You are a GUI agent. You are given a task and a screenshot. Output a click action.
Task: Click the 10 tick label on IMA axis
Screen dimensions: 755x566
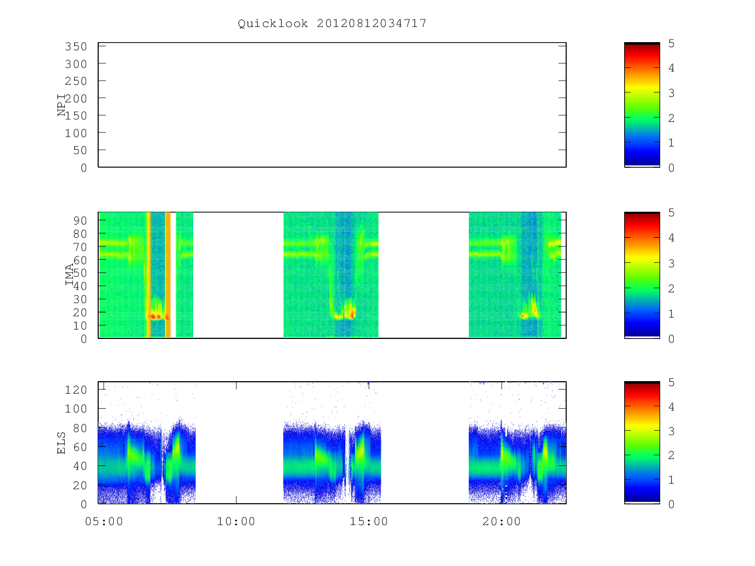pos(81,325)
